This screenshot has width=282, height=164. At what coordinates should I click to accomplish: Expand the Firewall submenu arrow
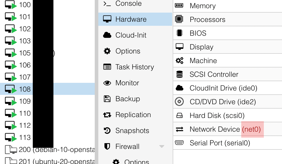pyautogui.click(x=162, y=146)
